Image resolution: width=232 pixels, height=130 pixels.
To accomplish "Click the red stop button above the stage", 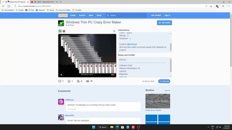I will [x=64, y=31].
